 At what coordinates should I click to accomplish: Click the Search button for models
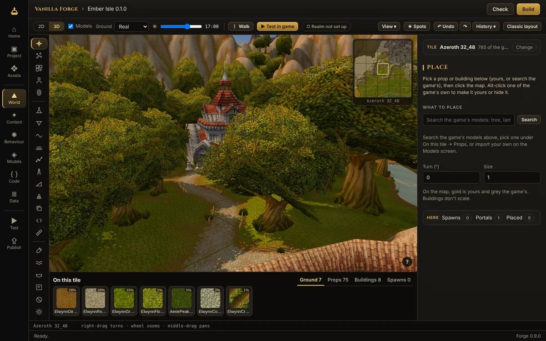pyautogui.click(x=529, y=120)
